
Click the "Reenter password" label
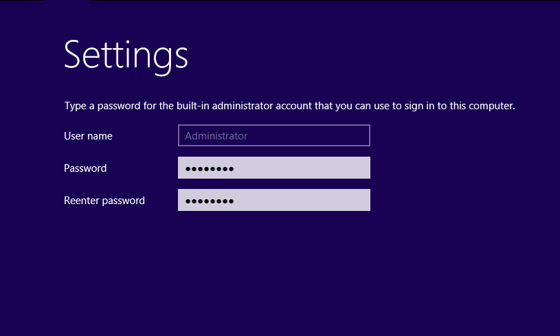(x=104, y=201)
